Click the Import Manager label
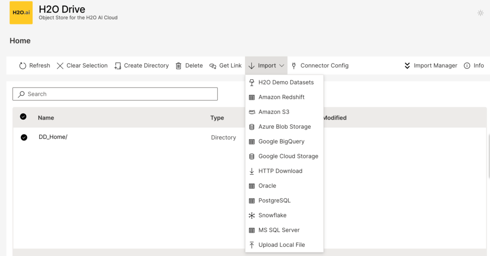 (435, 66)
